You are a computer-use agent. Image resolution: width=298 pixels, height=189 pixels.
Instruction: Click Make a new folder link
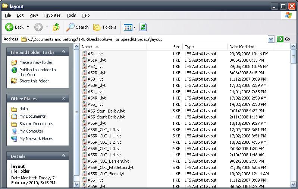click(36, 62)
